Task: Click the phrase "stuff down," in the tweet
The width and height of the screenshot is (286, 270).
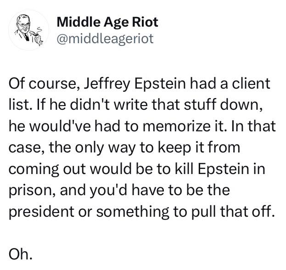Action: pos(224,105)
